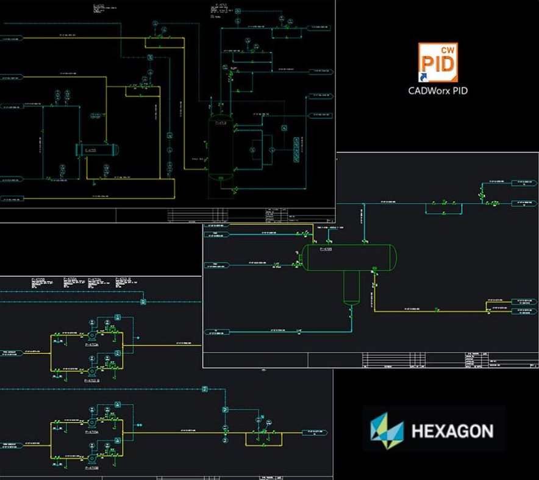Select the cyan inlet line entering the drum boot
539x480 pixels.
tap(290, 332)
